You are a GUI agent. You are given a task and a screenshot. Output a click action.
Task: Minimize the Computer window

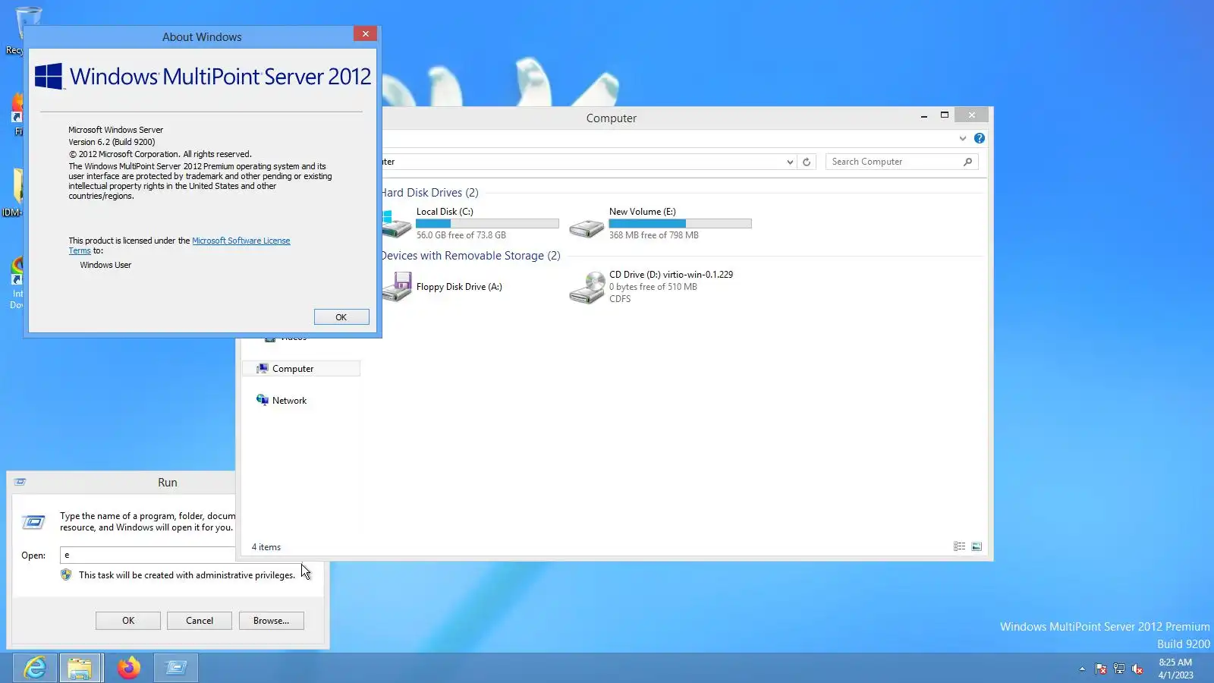click(x=923, y=115)
